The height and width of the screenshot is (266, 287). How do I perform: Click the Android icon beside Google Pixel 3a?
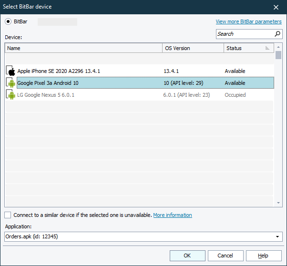coord(11,83)
